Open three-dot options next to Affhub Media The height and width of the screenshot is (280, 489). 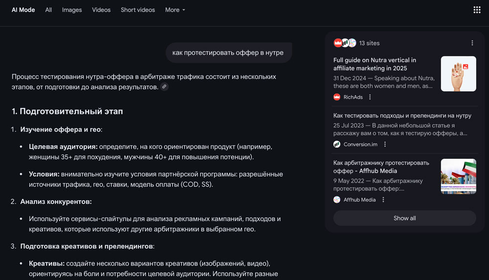pos(383,200)
